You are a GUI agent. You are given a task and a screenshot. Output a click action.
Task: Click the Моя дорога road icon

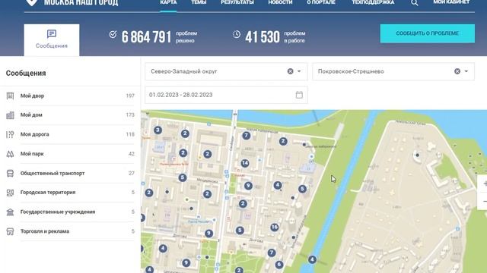10,134
